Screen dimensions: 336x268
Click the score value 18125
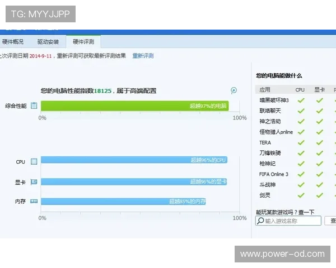[102, 91]
